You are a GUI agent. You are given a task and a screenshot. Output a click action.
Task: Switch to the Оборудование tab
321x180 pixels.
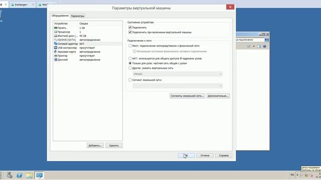(60, 15)
